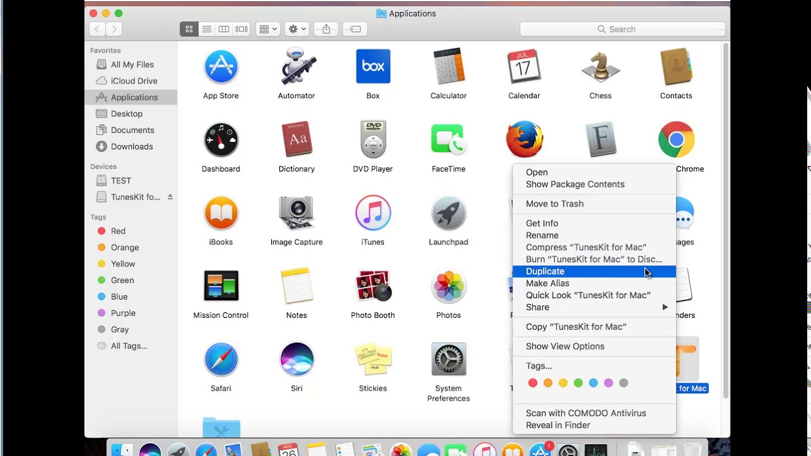Choose Copy "TunesKit for Mac" menu item
811x456 pixels.
coord(594,327)
